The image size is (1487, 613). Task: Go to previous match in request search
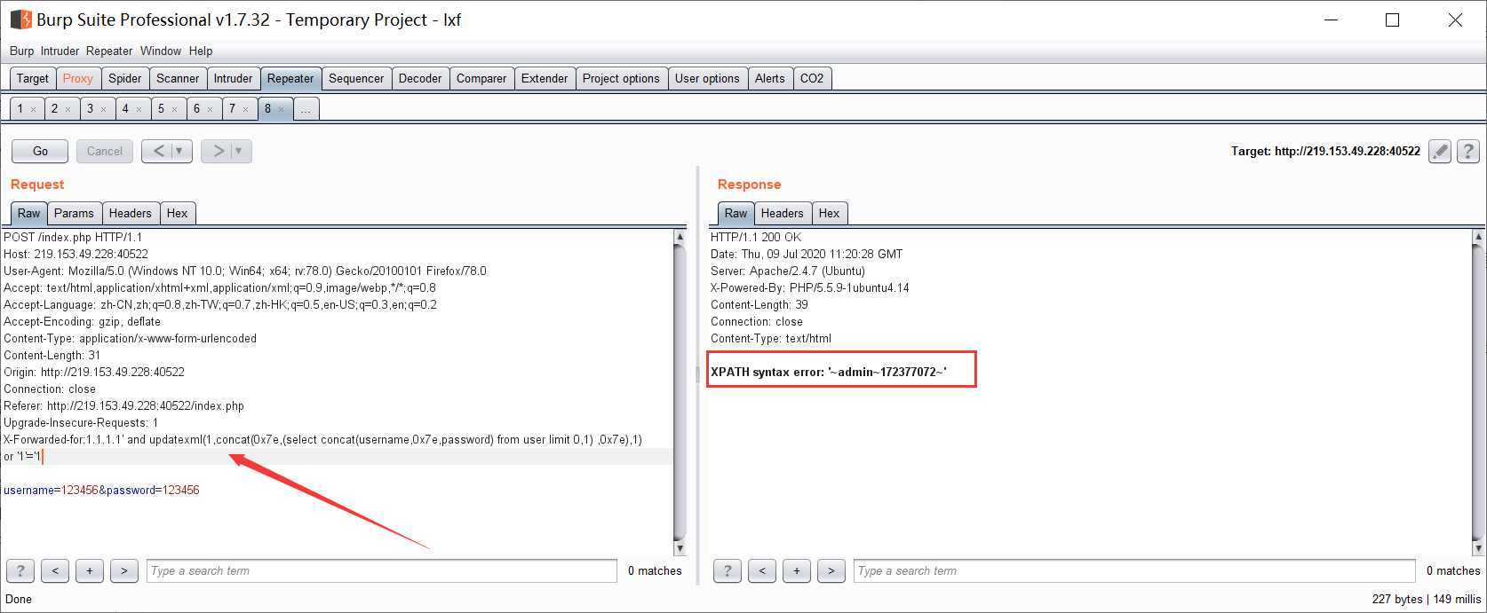pos(55,570)
